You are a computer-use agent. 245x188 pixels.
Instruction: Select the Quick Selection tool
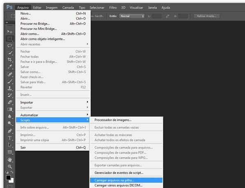click(x=10, y=52)
